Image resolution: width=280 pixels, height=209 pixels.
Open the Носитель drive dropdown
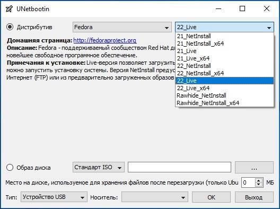[155, 197]
